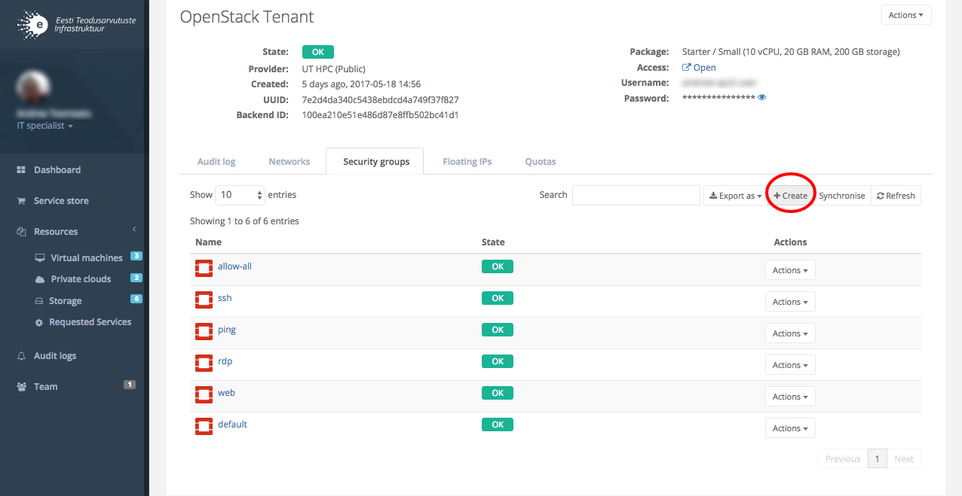Go to the Next page
The width and height of the screenshot is (962, 496).
point(904,459)
